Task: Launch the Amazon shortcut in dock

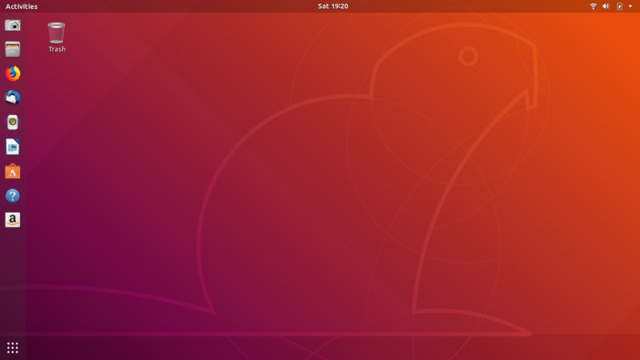Action: pyautogui.click(x=13, y=220)
